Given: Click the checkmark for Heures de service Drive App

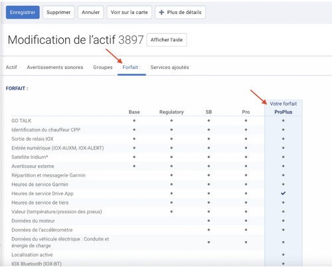Looking at the screenshot, I should click(x=283, y=193).
